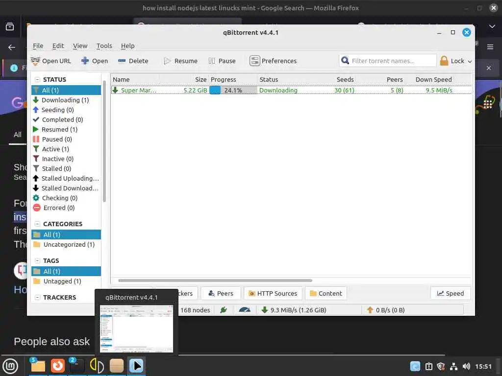502x376 pixels.
Task: Select All (1) under Categories
Action: click(x=66, y=235)
